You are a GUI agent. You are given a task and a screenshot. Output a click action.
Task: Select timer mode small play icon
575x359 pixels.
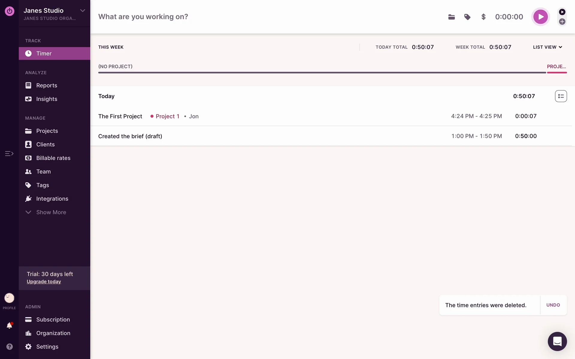click(x=562, y=12)
